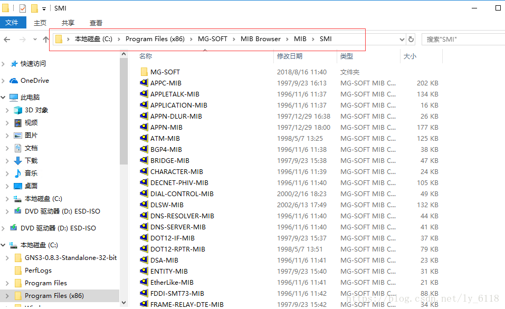Click the sidebar scrollbar down arrow

coord(123,303)
